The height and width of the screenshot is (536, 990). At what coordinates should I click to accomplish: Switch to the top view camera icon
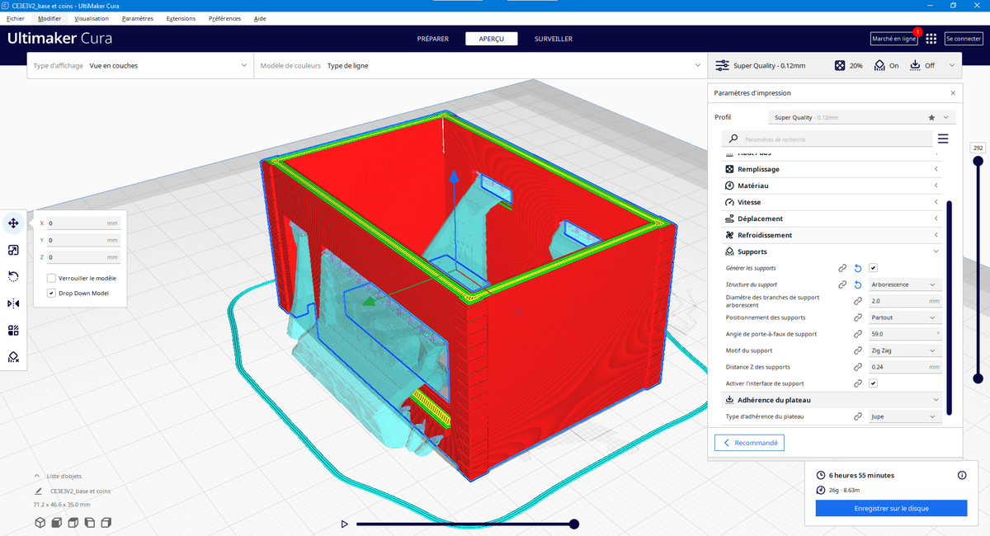(73, 523)
